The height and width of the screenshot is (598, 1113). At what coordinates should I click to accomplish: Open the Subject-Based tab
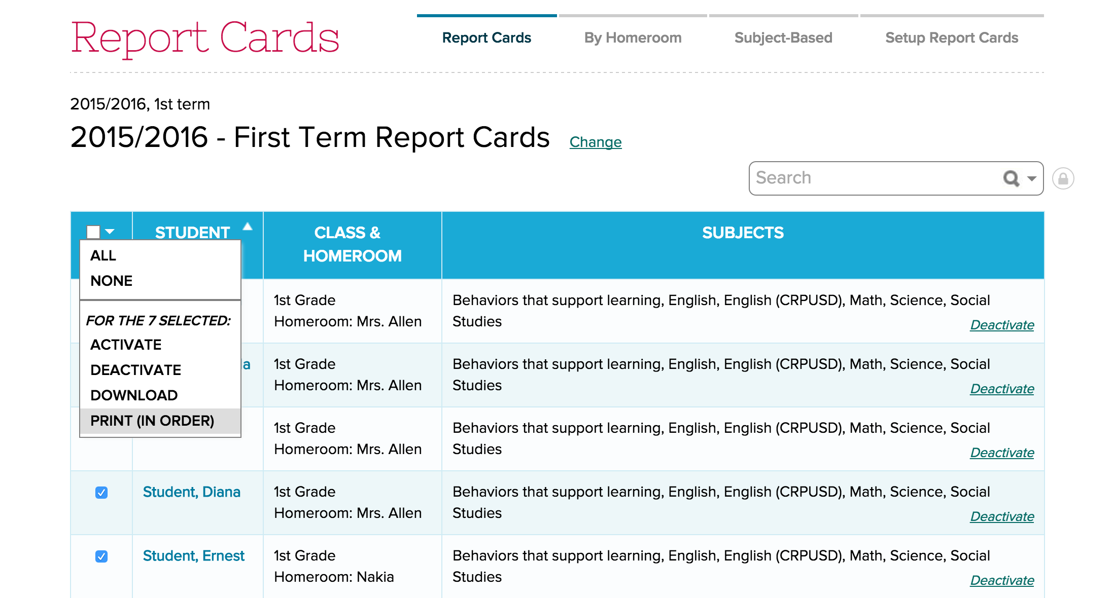coord(783,37)
